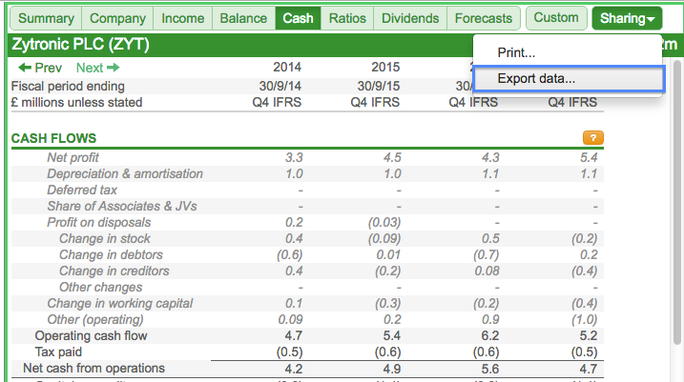
Task: Click the Change in stock row label
Action: tap(105, 239)
